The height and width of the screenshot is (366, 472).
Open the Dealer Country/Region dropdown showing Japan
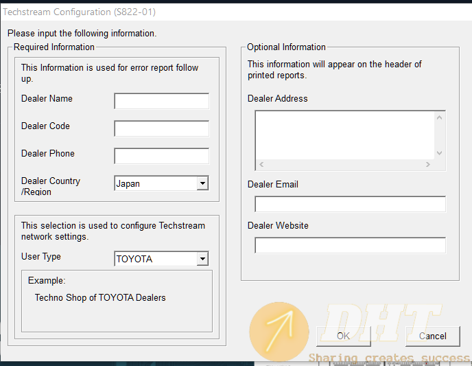click(162, 183)
